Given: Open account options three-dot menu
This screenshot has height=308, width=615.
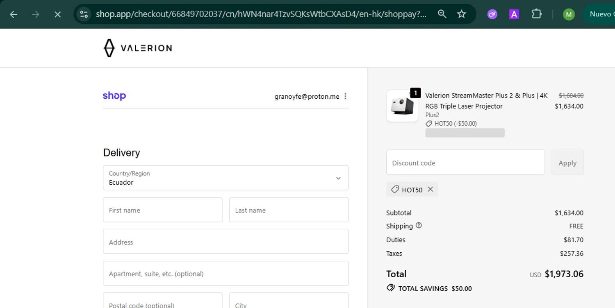Looking at the screenshot, I should (x=345, y=96).
